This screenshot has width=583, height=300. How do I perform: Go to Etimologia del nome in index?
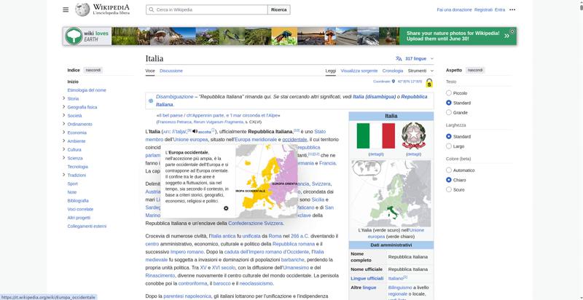87,90
